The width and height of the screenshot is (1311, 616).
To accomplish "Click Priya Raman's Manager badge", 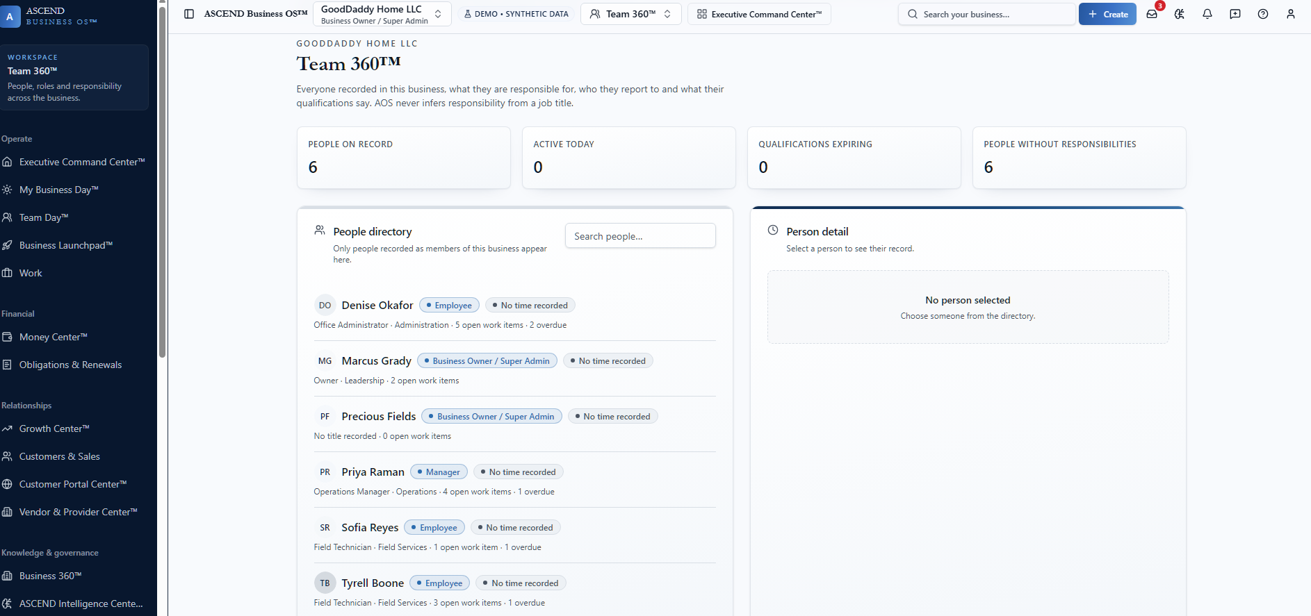I will point(439,472).
